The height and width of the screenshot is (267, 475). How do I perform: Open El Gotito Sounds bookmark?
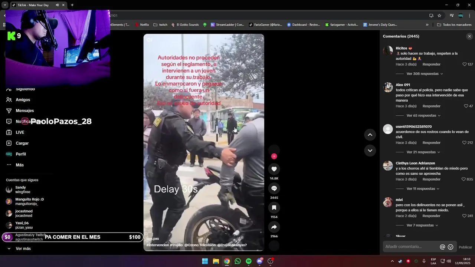point(185,25)
